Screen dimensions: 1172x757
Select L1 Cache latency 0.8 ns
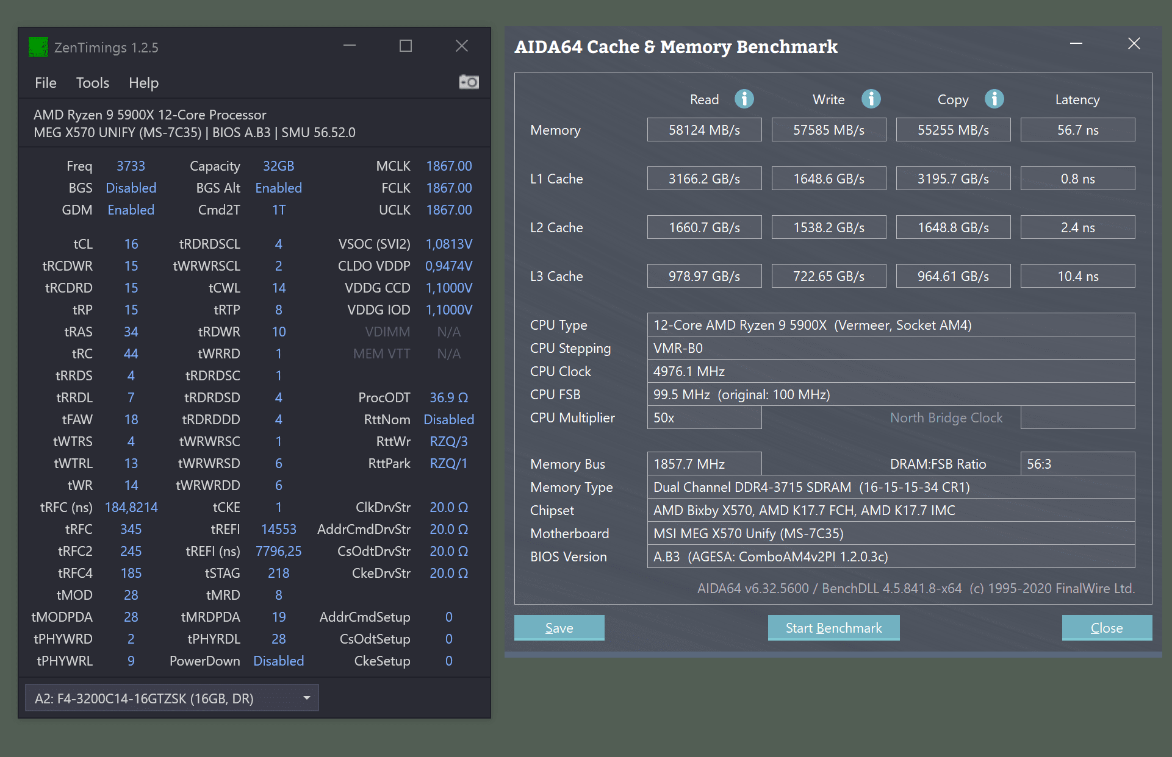1077,179
